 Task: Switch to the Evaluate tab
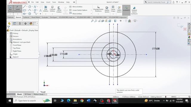[45, 17]
